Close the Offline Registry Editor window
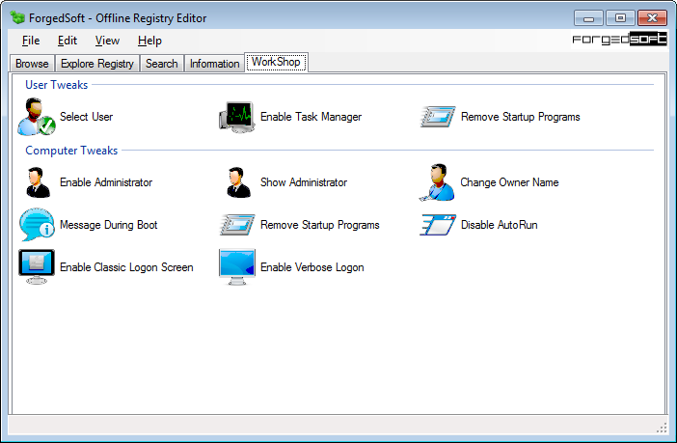The height and width of the screenshot is (443, 677). click(652, 18)
